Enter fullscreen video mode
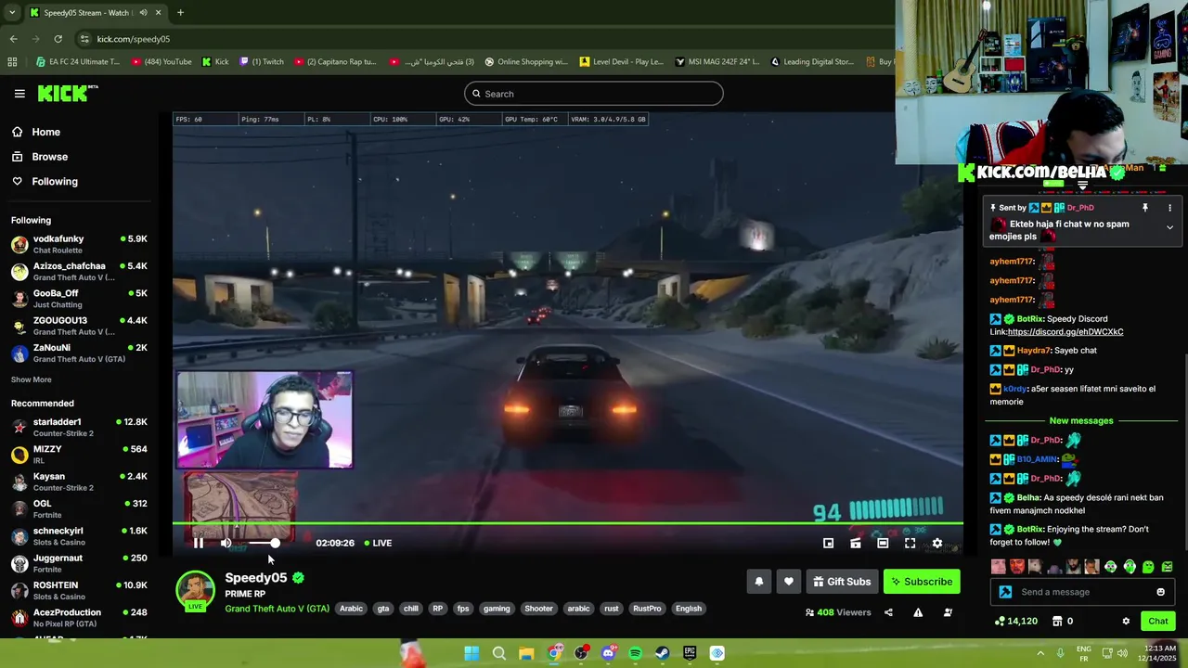This screenshot has height=668, width=1188. pyautogui.click(x=910, y=544)
